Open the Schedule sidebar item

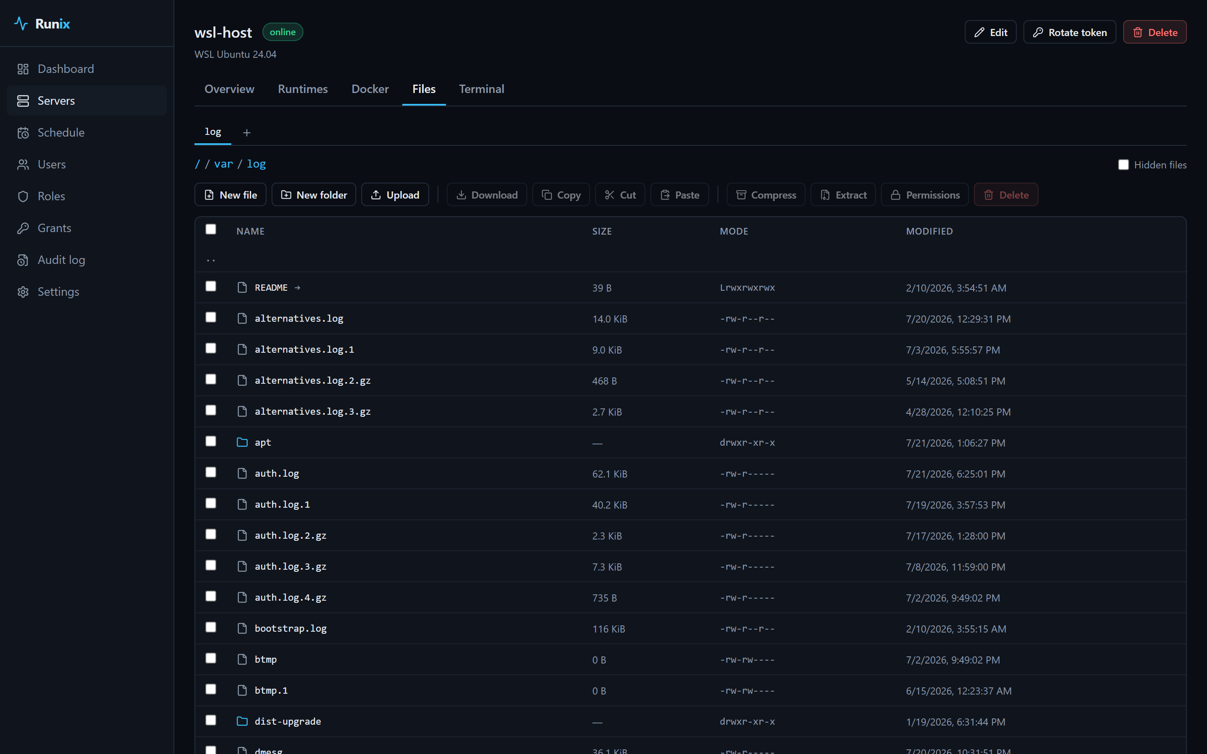pyautogui.click(x=87, y=133)
